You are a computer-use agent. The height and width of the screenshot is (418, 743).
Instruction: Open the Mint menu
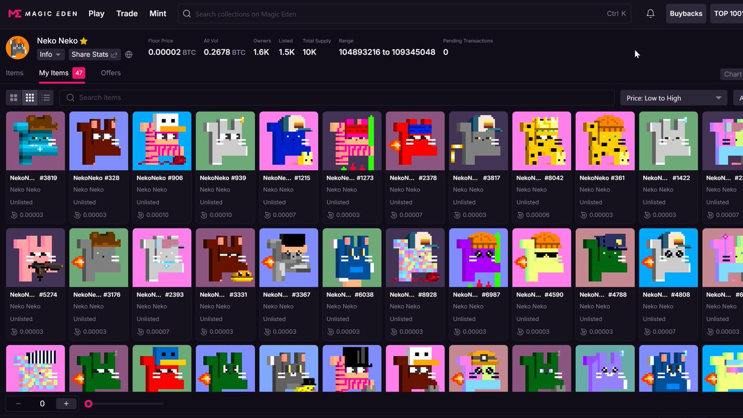point(158,13)
